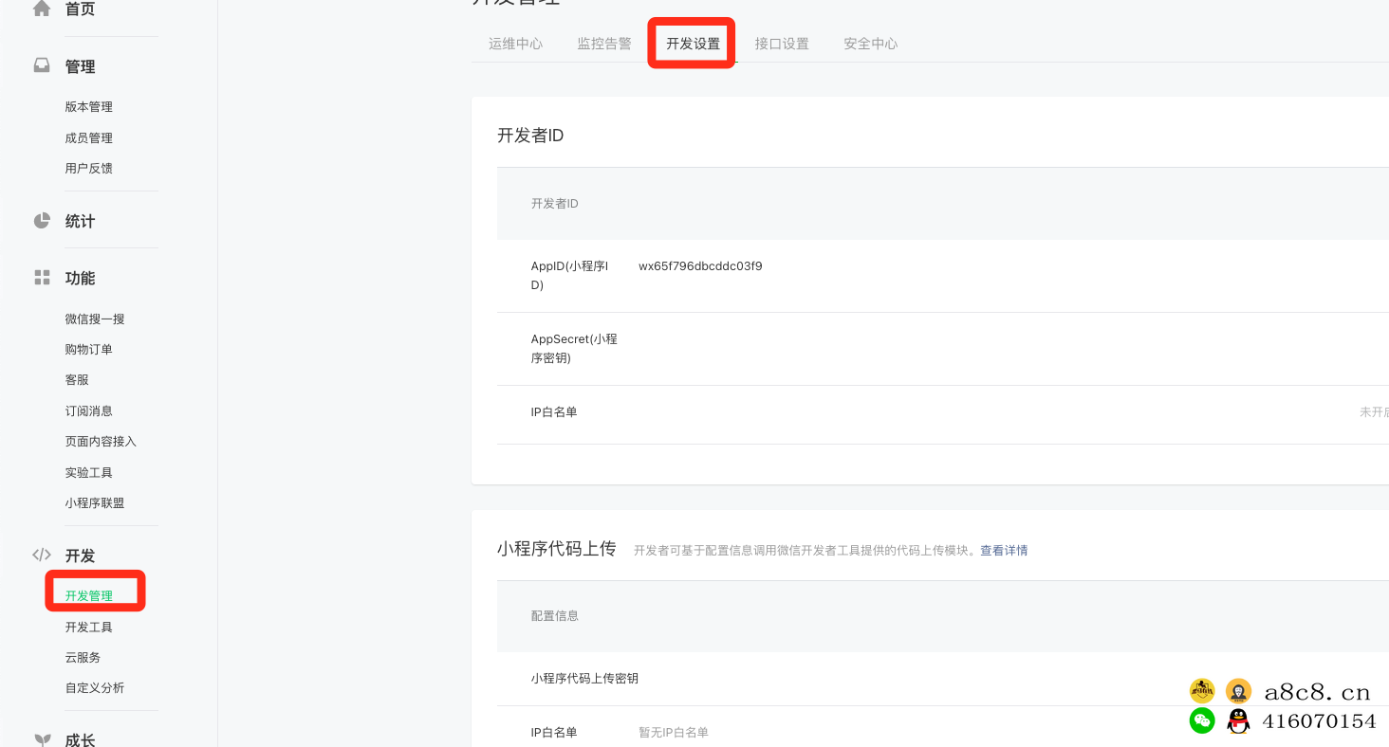The height and width of the screenshot is (747, 1389).
Task: Click the grid icon beside 功能
Action: pyautogui.click(x=42, y=278)
